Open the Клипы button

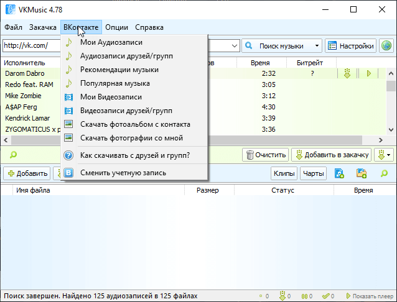[x=284, y=173]
